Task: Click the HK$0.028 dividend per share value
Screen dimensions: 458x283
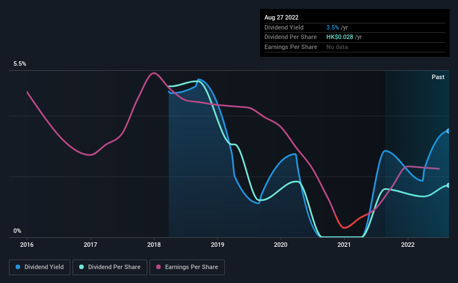Action: [340, 37]
